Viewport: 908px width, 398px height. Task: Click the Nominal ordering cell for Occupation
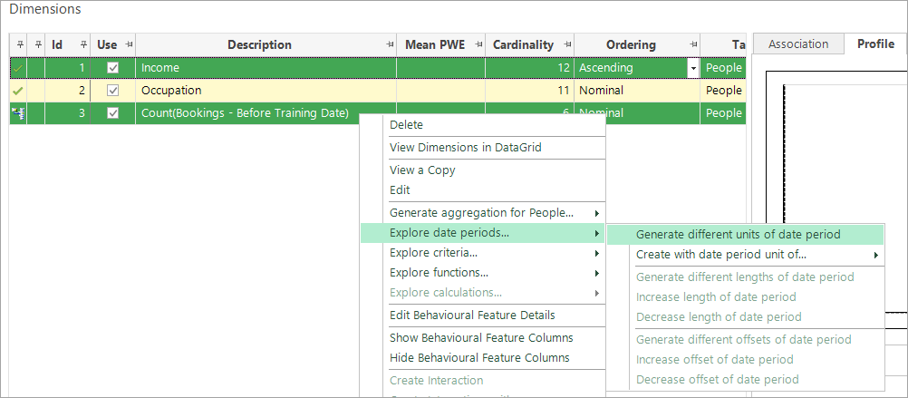click(637, 91)
